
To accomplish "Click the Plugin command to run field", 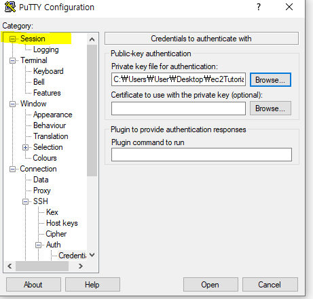I will click(202, 155).
